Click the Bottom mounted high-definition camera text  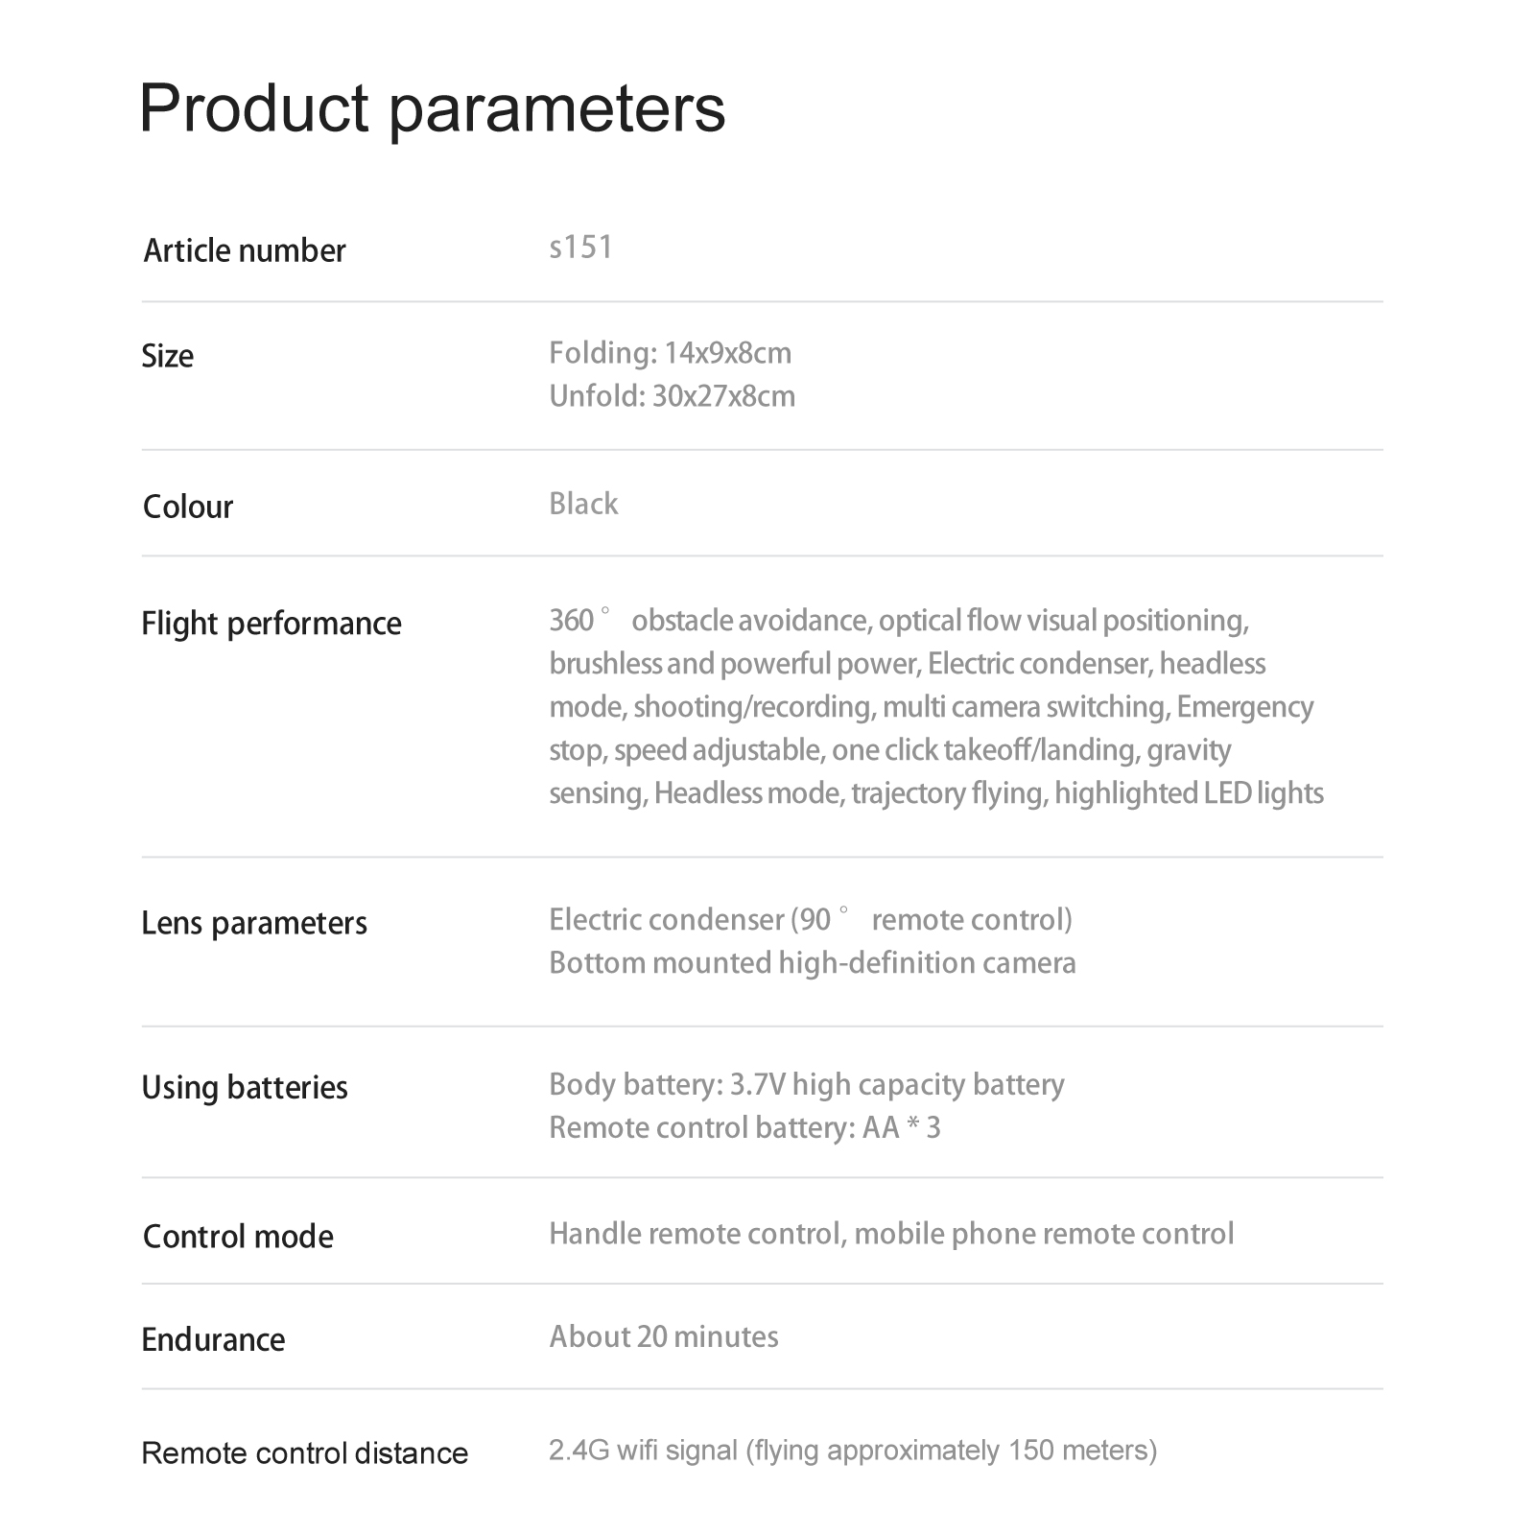(812, 963)
